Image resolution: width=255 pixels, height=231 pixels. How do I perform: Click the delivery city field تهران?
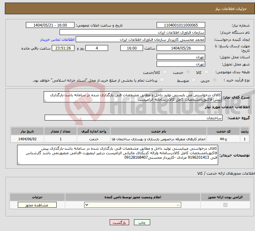(181, 64)
